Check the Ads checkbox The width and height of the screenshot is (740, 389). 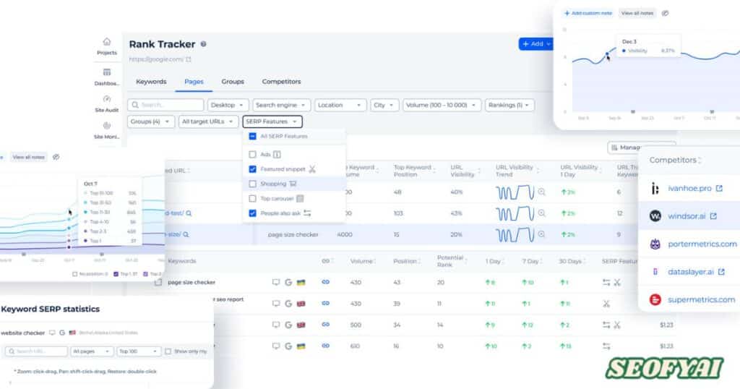pyautogui.click(x=252, y=155)
